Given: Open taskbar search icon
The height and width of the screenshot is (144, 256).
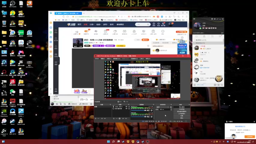Looking at the screenshot, I should (113, 141).
